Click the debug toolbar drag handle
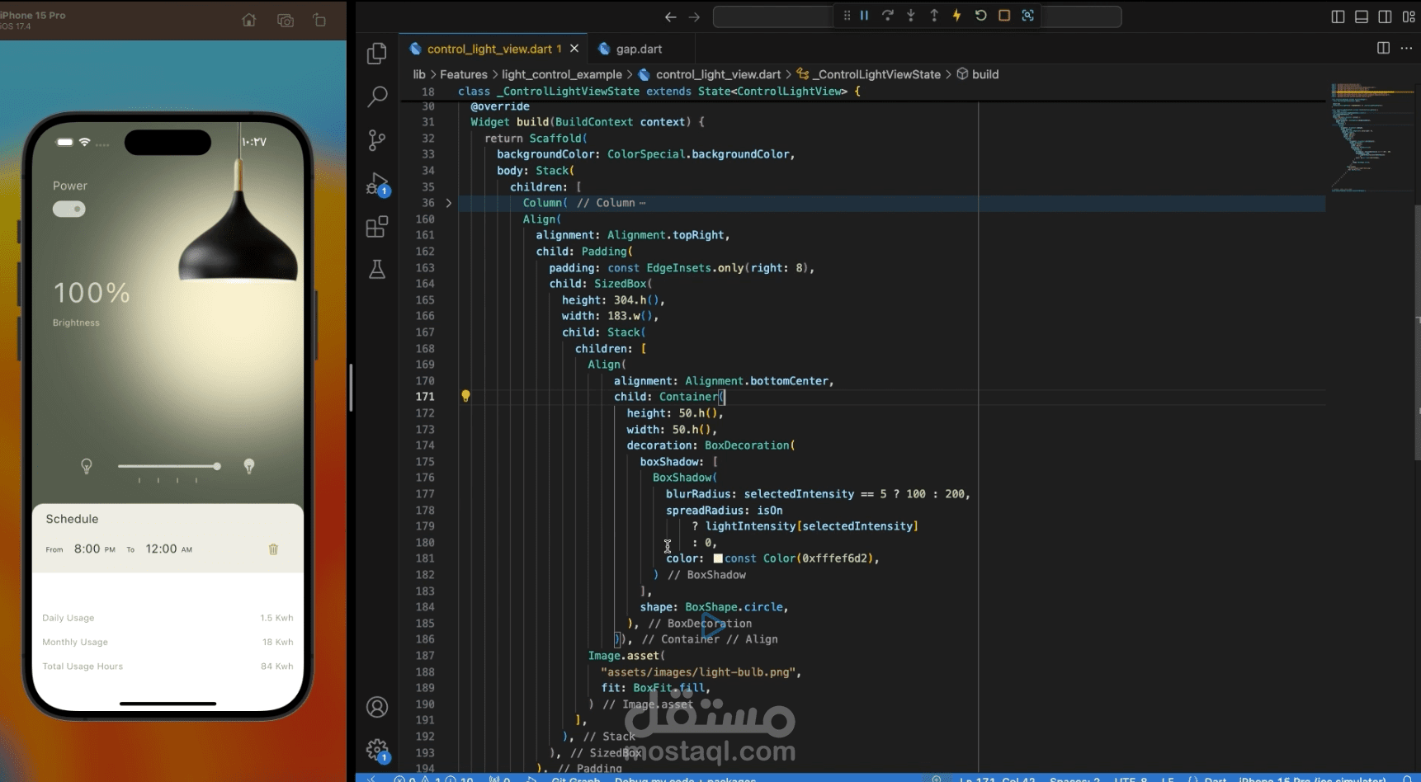The height and width of the screenshot is (782, 1421). pyautogui.click(x=847, y=15)
